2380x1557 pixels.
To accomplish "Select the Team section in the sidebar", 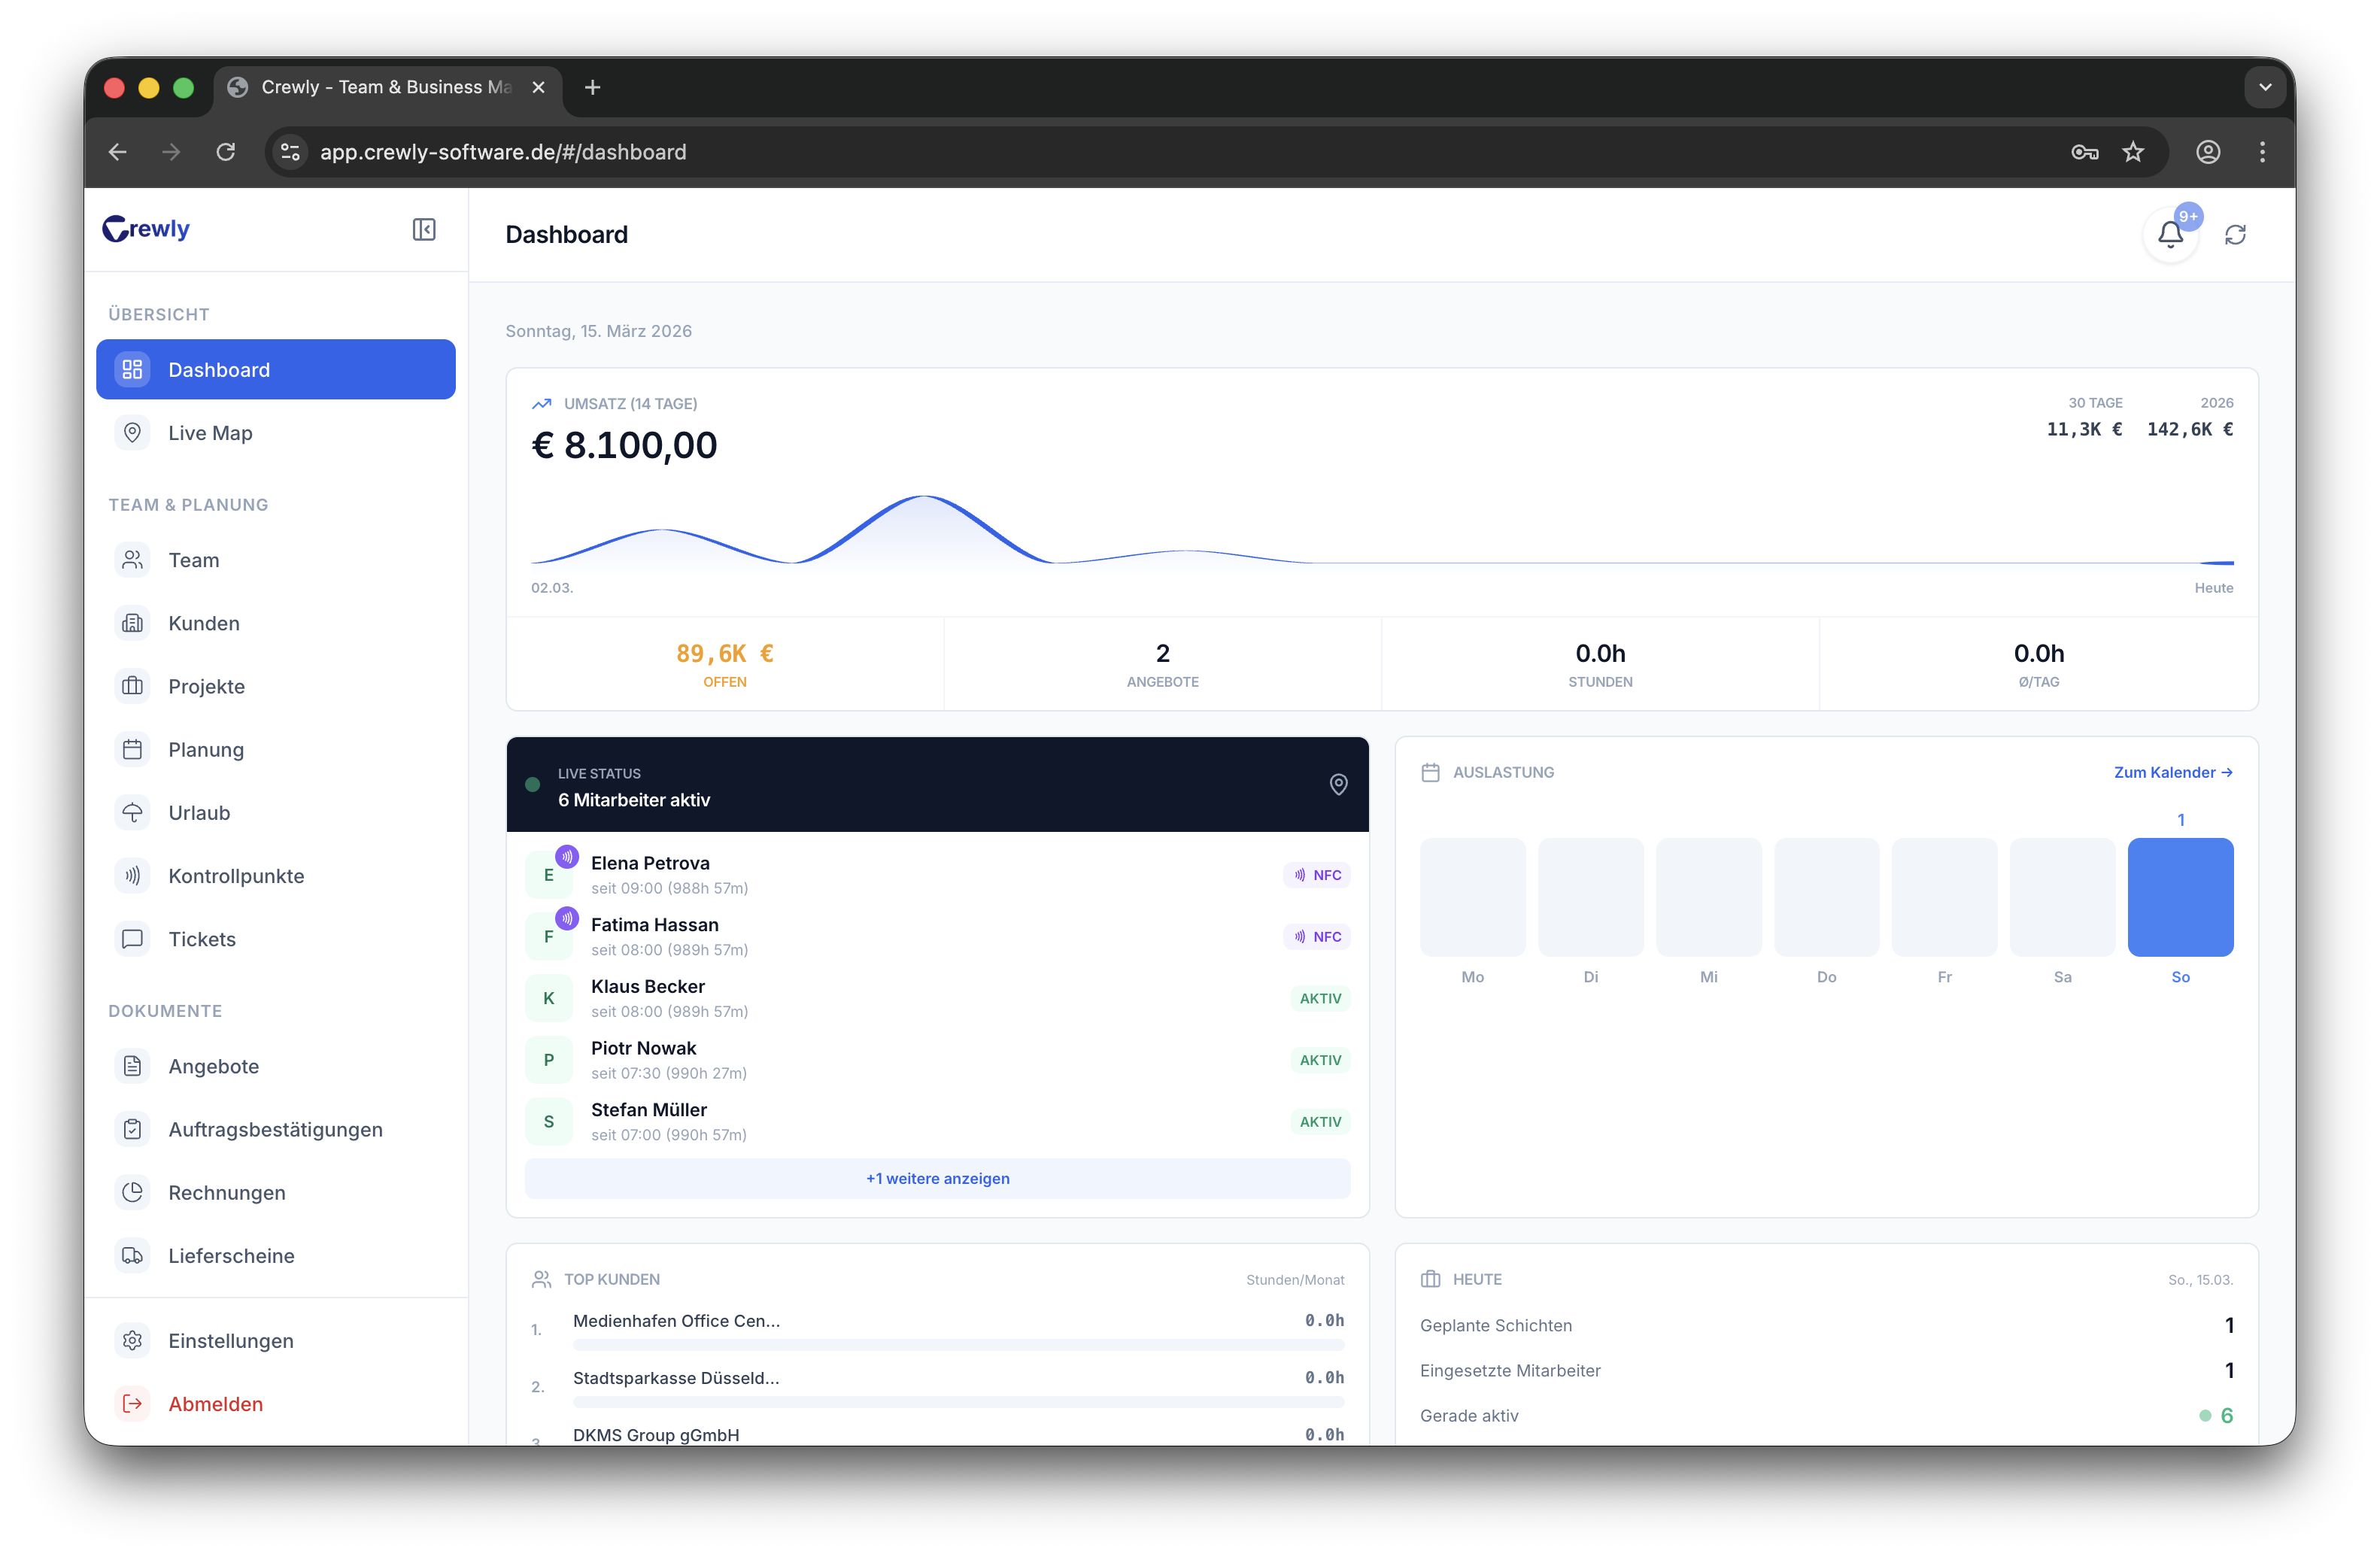I will tap(193, 559).
